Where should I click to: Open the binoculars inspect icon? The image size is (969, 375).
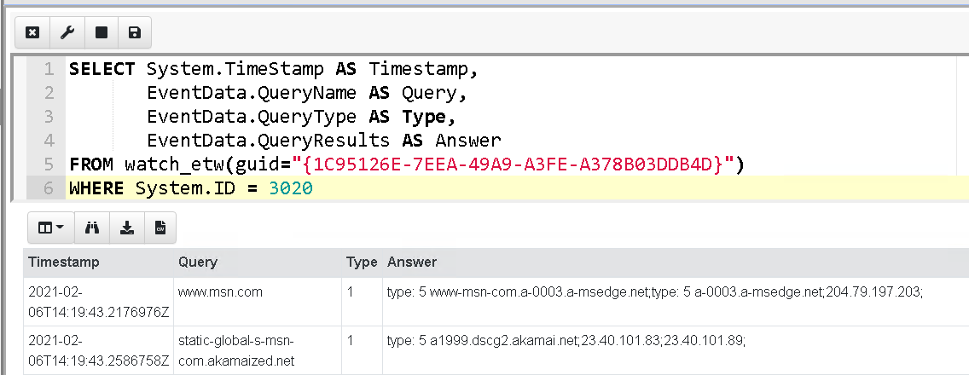click(93, 228)
